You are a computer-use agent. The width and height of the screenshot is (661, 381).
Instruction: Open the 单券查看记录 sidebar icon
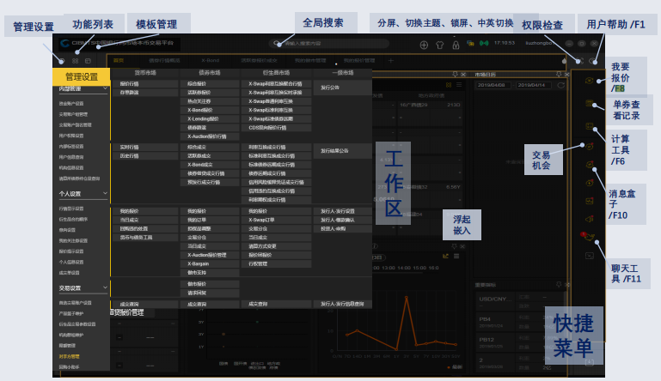click(589, 103)
